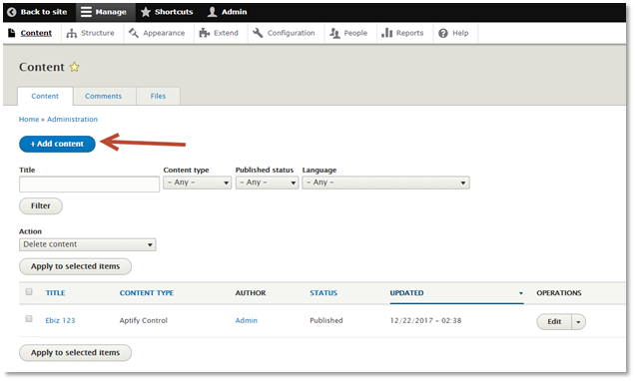
Task: Click the upper Apply to selected items button
Action: [x=75, y=266]
